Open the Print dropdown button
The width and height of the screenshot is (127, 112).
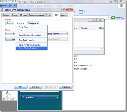9,23
